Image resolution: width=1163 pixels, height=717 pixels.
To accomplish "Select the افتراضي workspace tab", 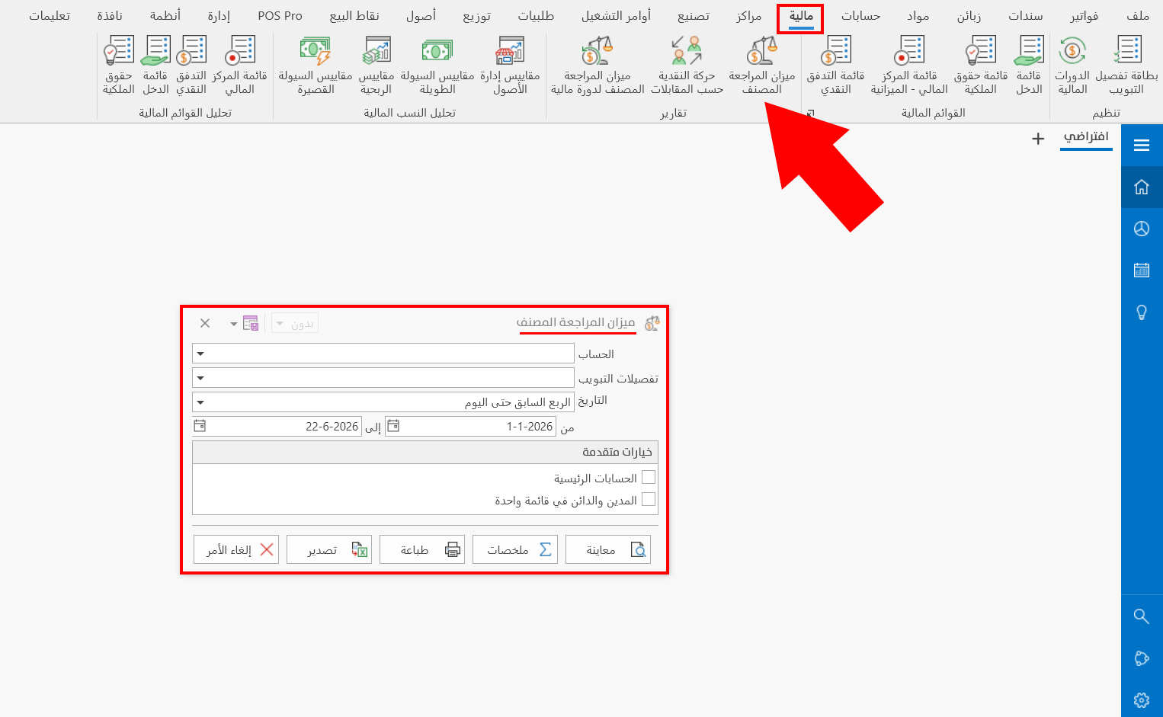I will pos(1087,137).
